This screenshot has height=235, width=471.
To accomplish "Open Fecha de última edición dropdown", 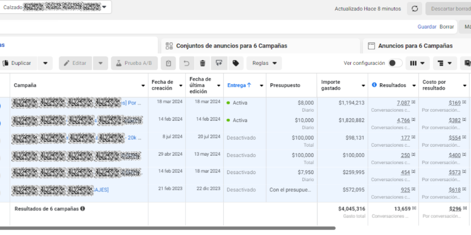I will click(218, 85).
